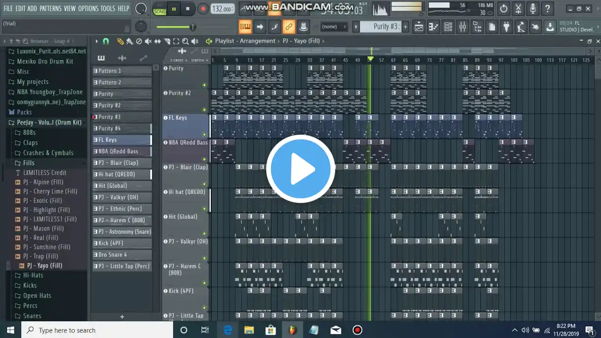Open the TOOLS menu

(108, 8)
